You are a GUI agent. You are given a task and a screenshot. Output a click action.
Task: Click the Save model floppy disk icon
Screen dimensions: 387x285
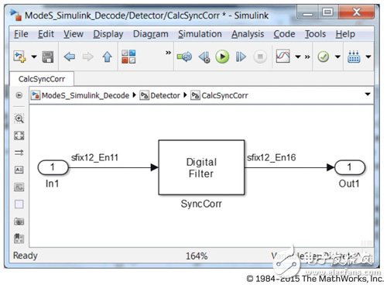pyautogui.click(x=48, y=57)
